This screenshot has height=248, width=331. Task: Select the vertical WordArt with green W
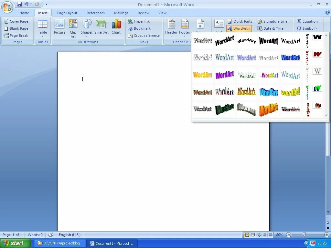coord(314,92)
